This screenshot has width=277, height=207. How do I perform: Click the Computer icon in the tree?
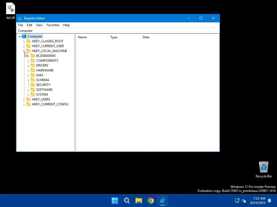pos(24,36)
